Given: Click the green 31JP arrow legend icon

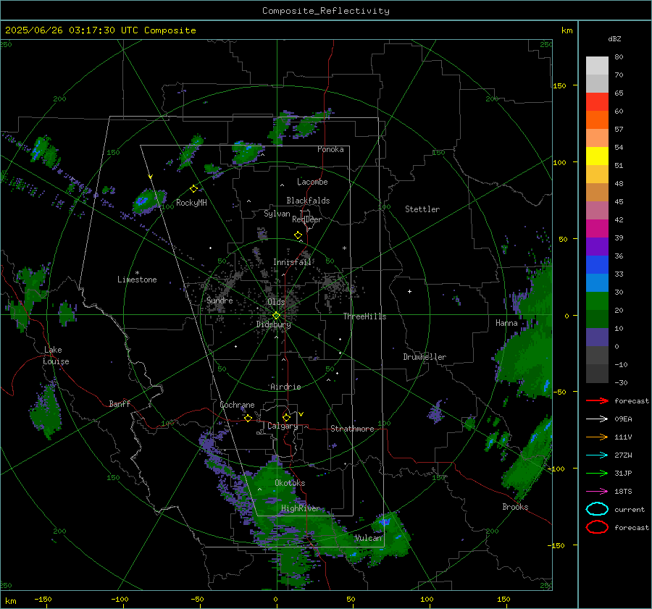Looking at the screenshot, I should click(597, 473).
